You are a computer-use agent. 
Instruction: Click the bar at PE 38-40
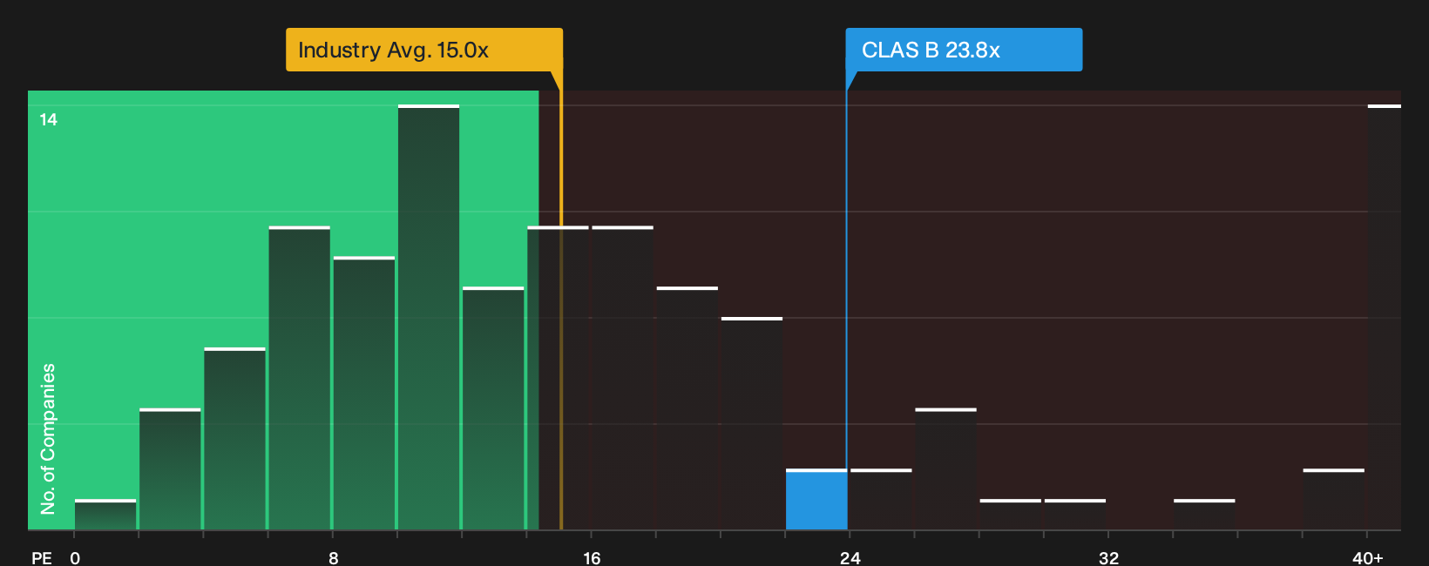(1334, 499)
